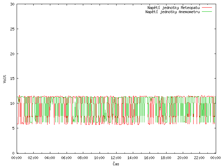The image size is (222, 166).
Task: Click the x-axis time label 22:00
Action: point(199,158)
